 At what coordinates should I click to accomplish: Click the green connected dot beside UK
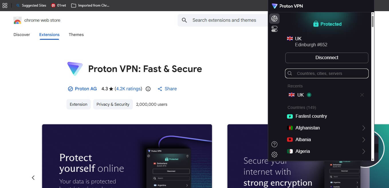click(309, 95)
